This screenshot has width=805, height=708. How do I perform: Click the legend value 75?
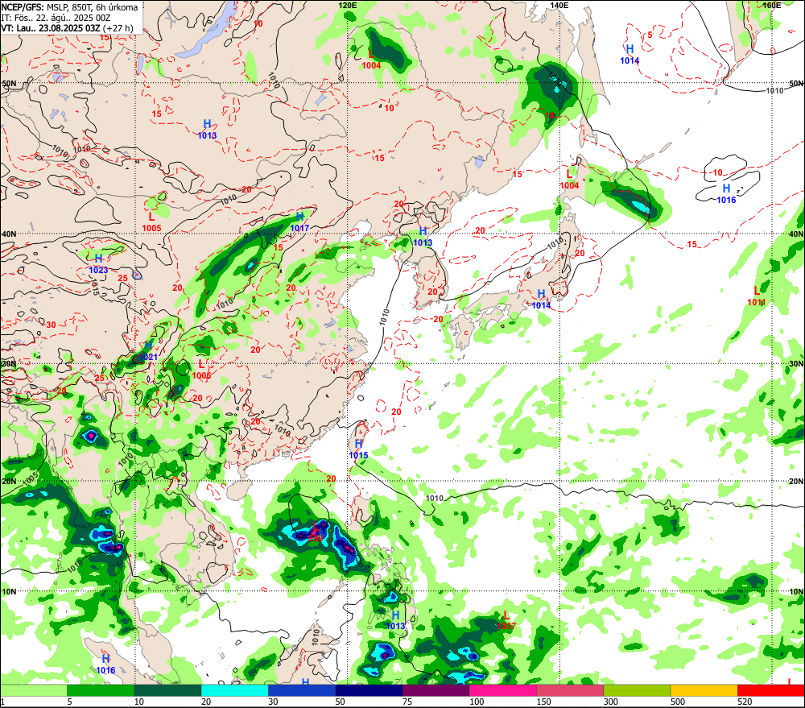pyautogui.click(x=407, y=702)
